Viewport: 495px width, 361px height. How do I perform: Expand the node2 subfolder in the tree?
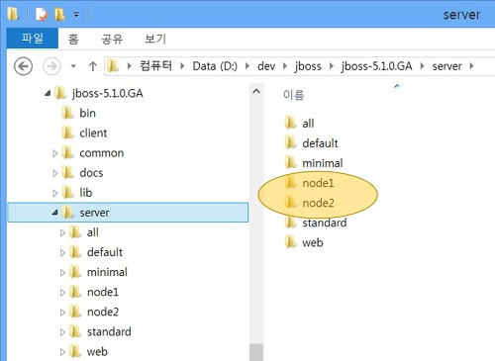click(x=62, y=313)
